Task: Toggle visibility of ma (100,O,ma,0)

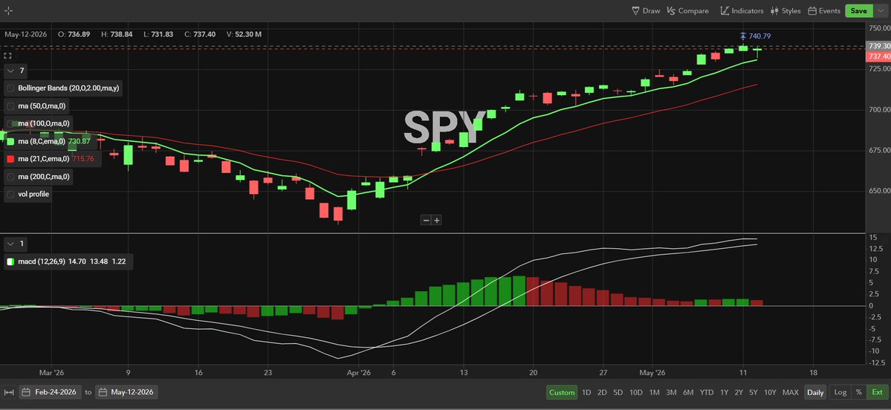Action: pos(10,124)
